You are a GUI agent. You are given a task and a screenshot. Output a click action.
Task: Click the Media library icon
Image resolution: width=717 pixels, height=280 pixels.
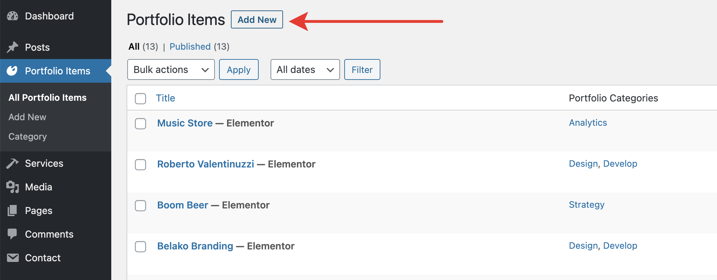pos(13,187)
